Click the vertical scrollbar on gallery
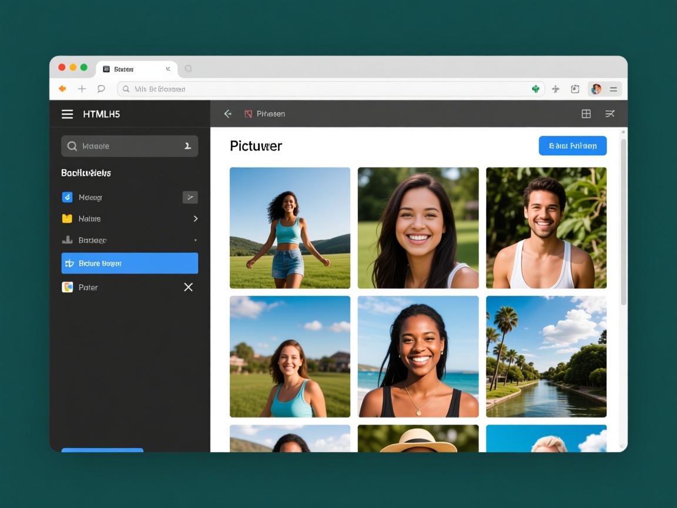Screen dimensions: 677x508 coord(624,223)
